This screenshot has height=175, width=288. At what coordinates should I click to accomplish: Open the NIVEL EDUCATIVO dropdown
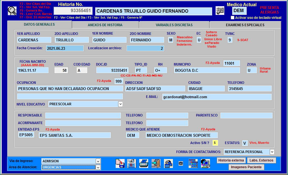120,104
